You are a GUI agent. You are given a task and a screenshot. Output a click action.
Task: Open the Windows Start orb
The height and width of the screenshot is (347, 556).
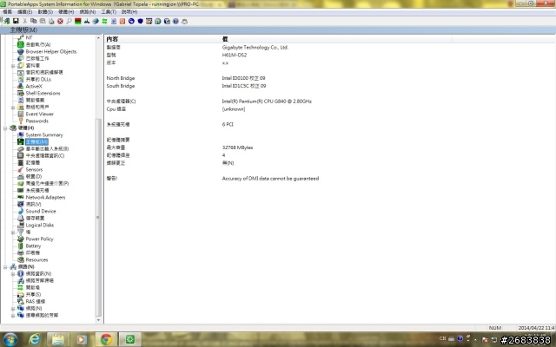point(10,340)
